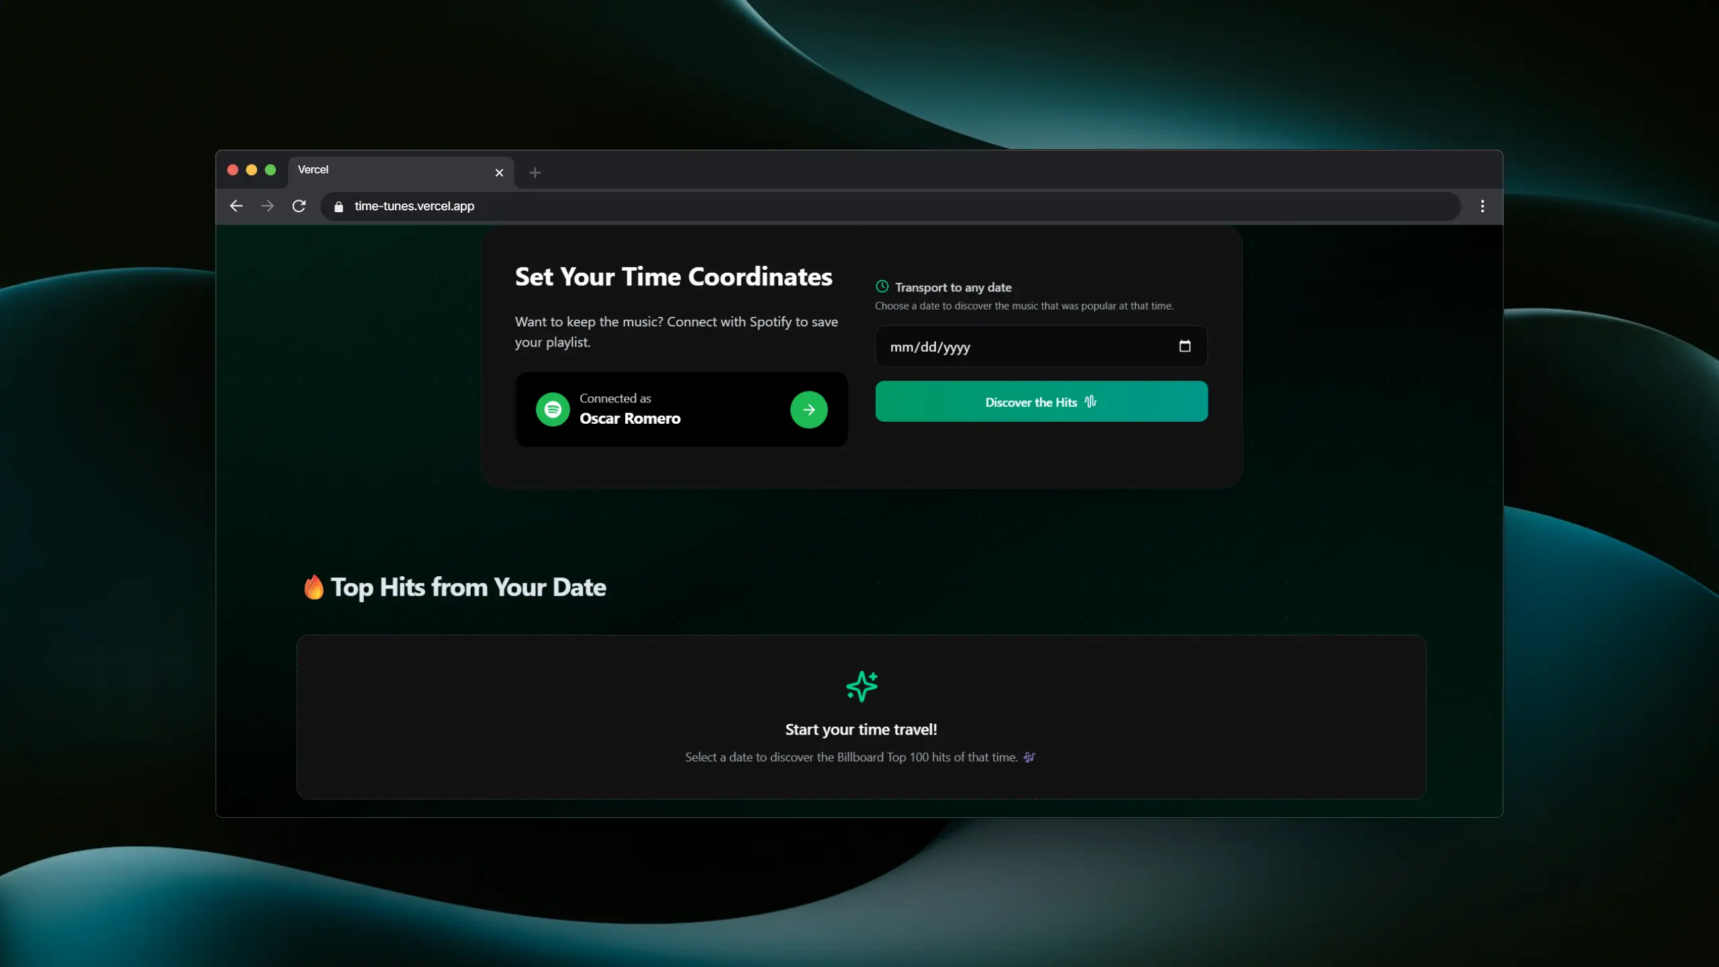
Task: Click the Connected as label
Action: coord(615,398)
